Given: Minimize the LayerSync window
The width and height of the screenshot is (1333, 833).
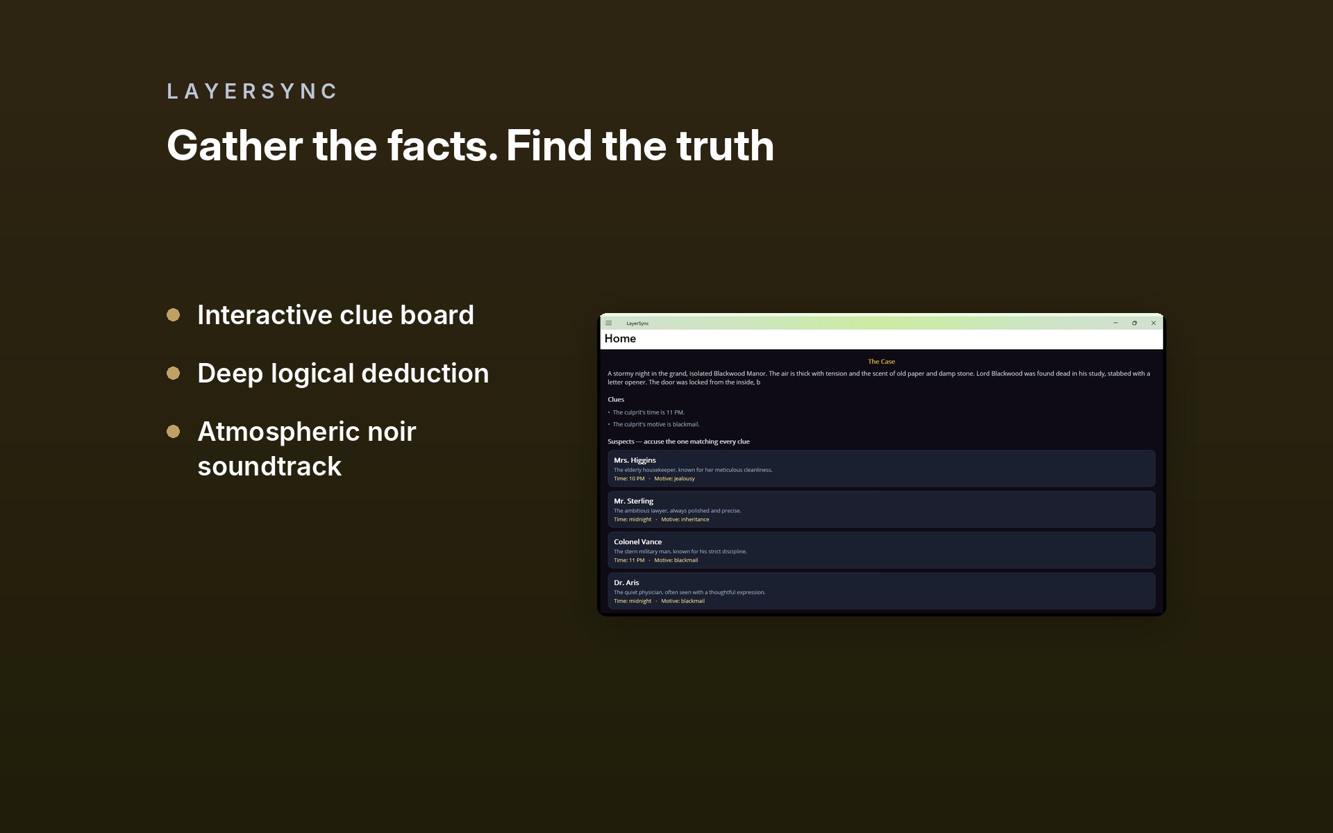Looking at the screenshot, I should tap(1116, 323).
